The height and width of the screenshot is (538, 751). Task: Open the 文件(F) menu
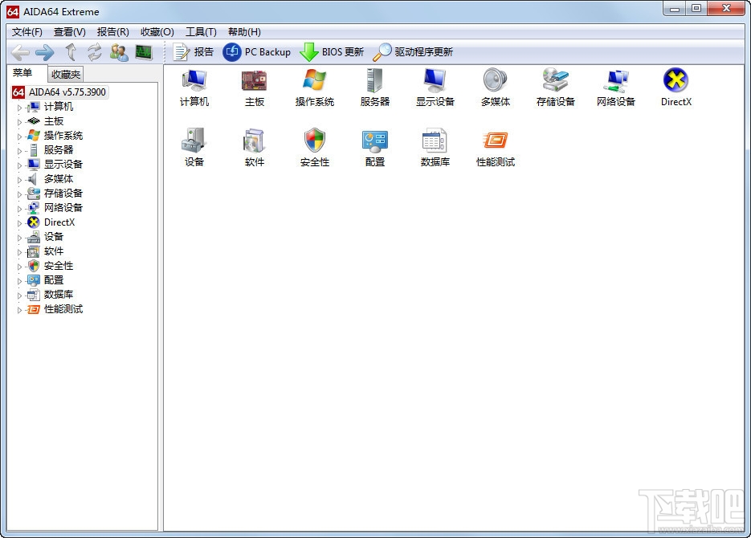(27, 32)
